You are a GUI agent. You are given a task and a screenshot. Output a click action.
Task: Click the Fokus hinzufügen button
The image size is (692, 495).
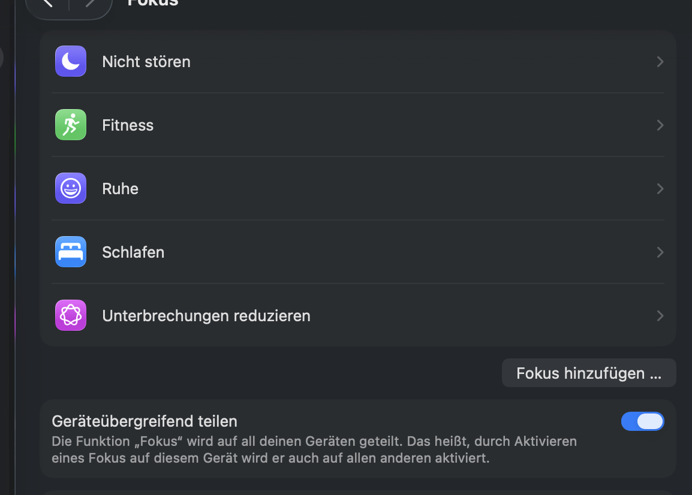coord(588,373)
